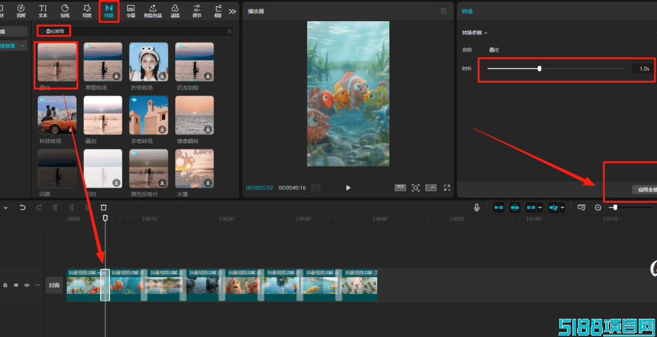Click the 00:20 mark on the ruler
The width and height of the screenshot is (657, 337).
coord(227,219)
